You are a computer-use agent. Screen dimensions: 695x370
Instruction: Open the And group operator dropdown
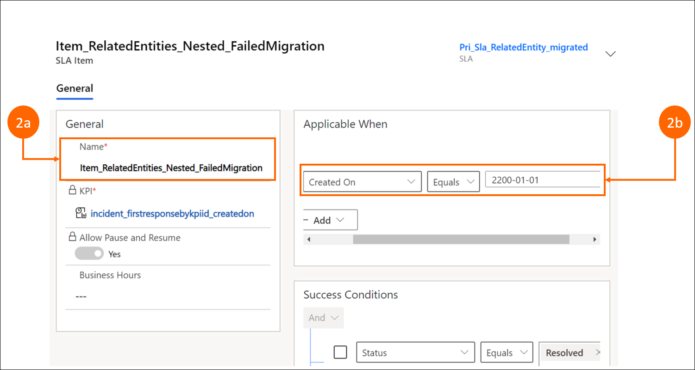point(323,318)
